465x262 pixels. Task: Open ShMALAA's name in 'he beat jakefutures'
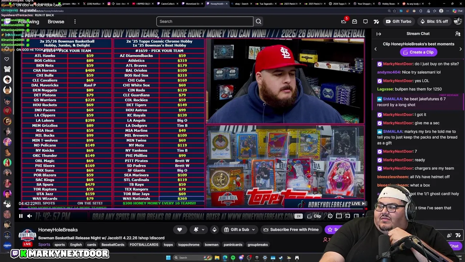(x=393, y=99)
